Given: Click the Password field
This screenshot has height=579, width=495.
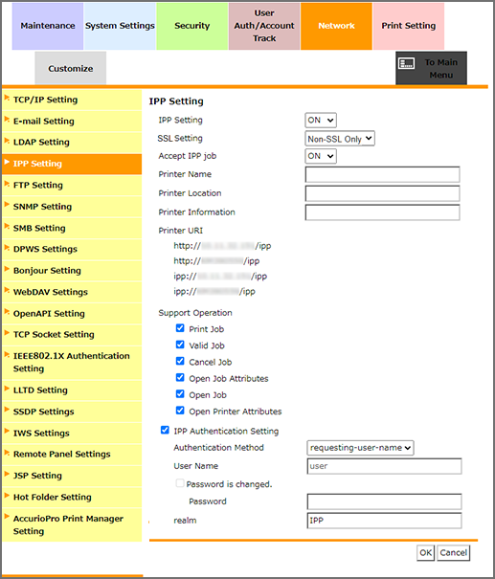Looking at the screenshot, I should point(384,501).
